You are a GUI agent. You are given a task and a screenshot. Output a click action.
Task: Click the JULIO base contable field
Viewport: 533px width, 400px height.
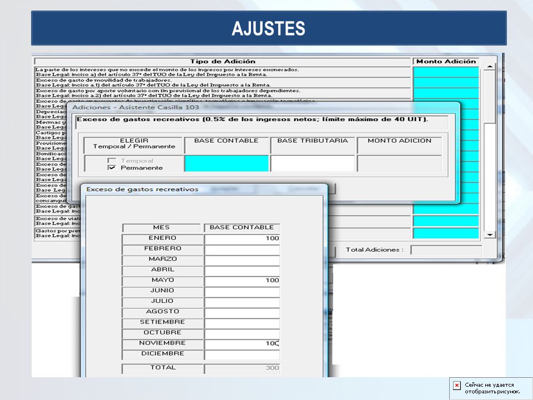[x=242, y=302]
